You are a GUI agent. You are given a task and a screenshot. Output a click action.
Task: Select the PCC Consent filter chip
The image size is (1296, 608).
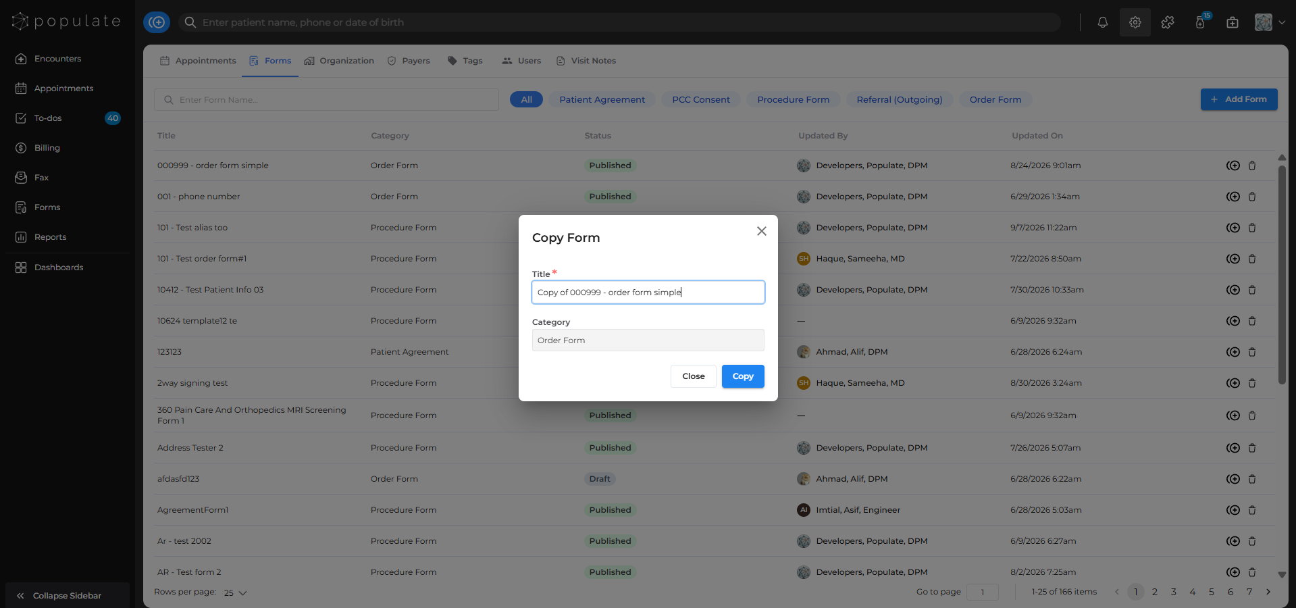pyautogui.click(x=701, y=99)
